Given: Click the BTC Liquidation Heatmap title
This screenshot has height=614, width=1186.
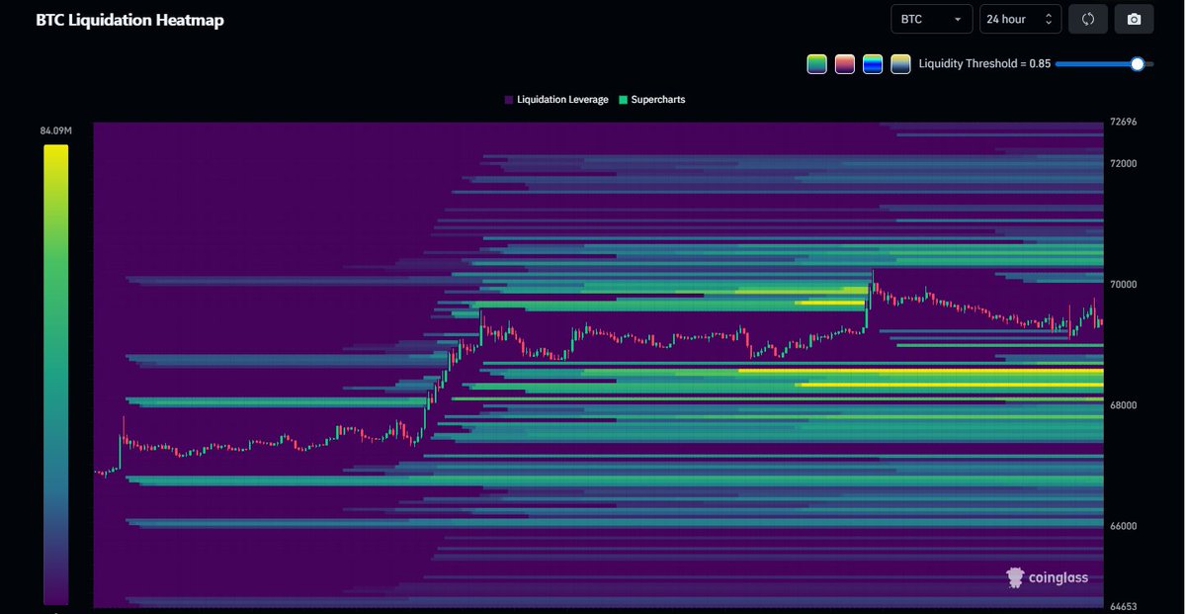Looking at the screenshot, I should pos(129,20).
